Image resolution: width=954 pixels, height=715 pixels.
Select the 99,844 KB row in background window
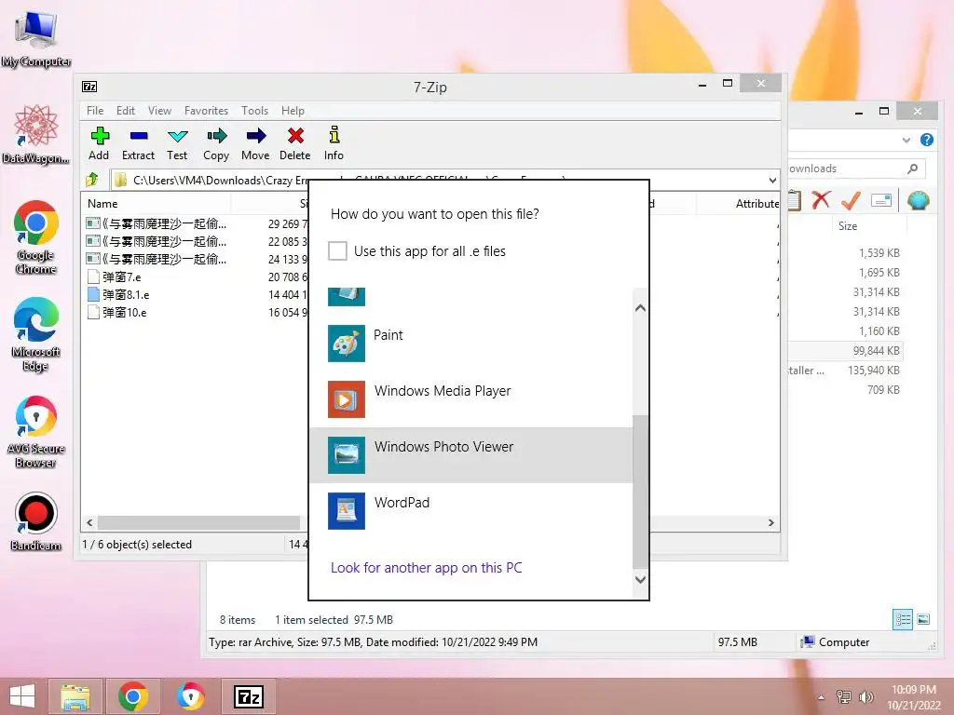click(845, 351)
